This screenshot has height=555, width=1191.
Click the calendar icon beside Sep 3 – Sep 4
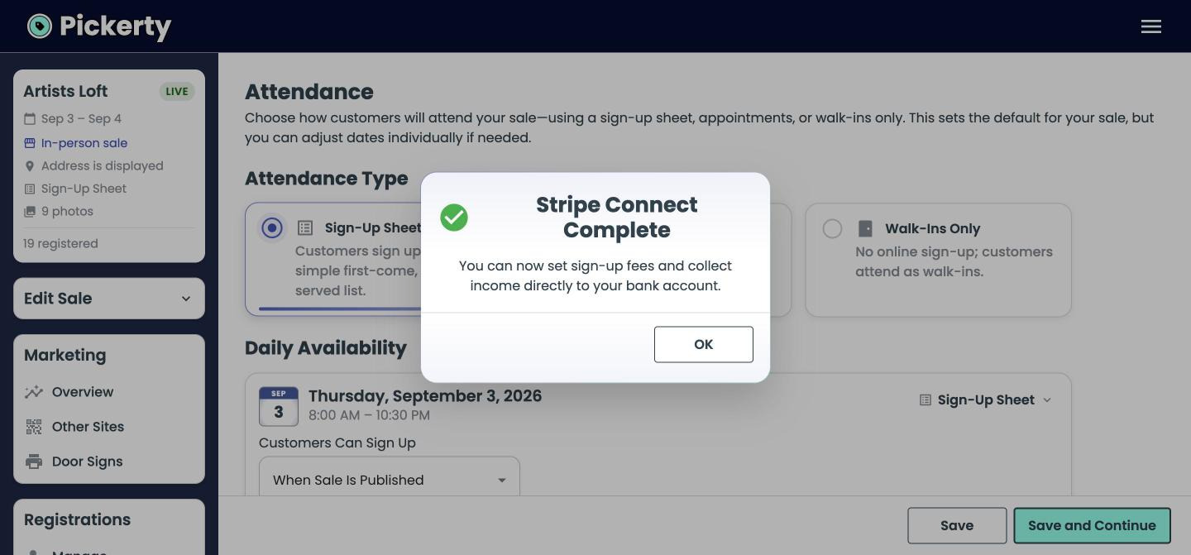pyautogui.click(x=30, y=118)
